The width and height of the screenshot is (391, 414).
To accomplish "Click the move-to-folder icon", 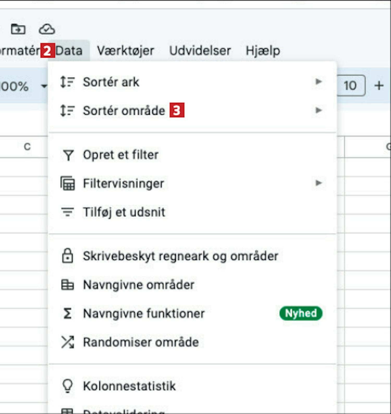I will [18, 29].
